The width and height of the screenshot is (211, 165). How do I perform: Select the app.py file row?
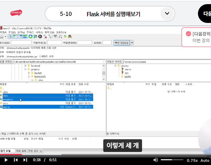(x=46, y=107)
